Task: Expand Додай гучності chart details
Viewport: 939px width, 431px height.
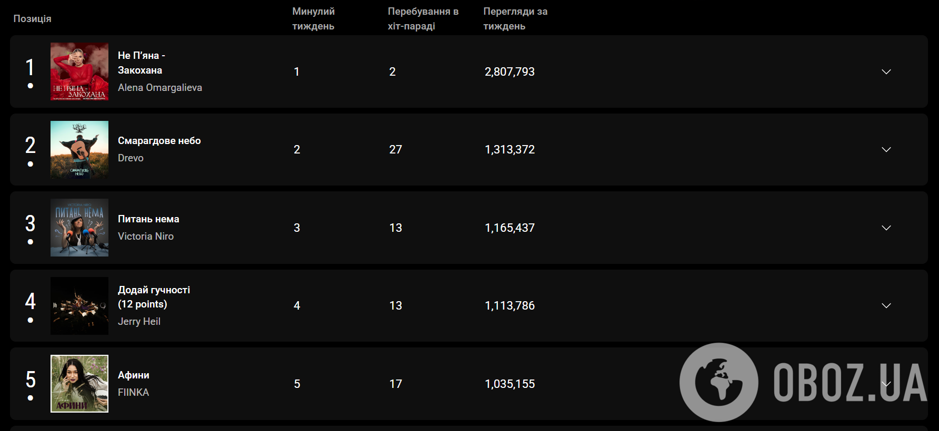Action: [x=886, y=305]
